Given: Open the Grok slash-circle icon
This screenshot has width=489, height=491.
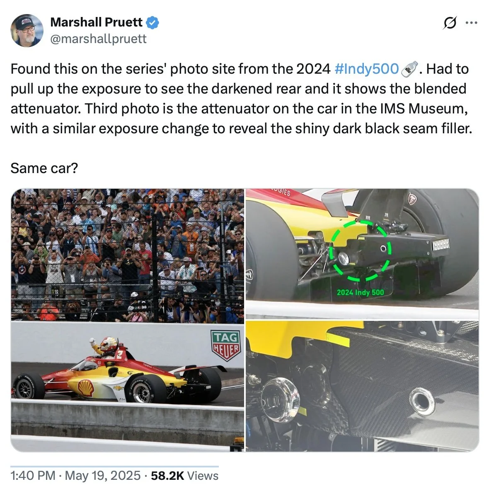Looking at the screenshot, I should coord(450,23).
